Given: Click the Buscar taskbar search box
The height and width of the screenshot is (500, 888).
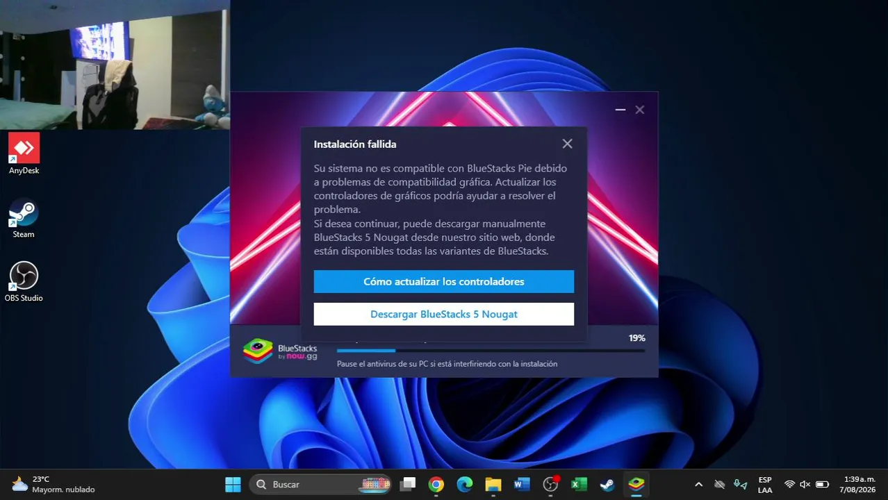Looking at the screenshot, I should click(x=320, y=484).
